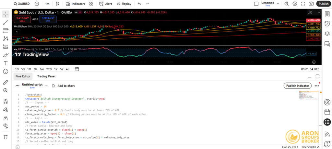Toggle fullscreen mode for the chart
This screenshot has width=332, height=149.
point(303,4)
